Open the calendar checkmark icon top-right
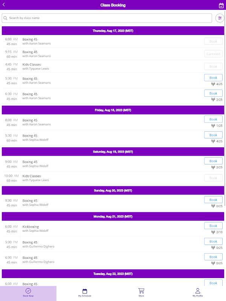Screen dimensions: 226x301 221,5
